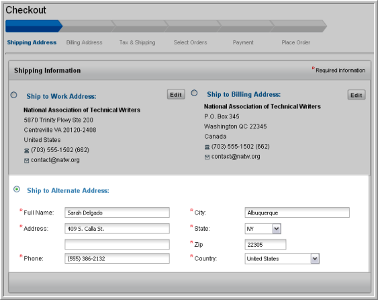Click into the Full Name field
The width and height of the screenshot is (378, 300).
coord(117,213)
